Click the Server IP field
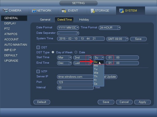Screen dimensions: 157x117 tap(75, 77)
